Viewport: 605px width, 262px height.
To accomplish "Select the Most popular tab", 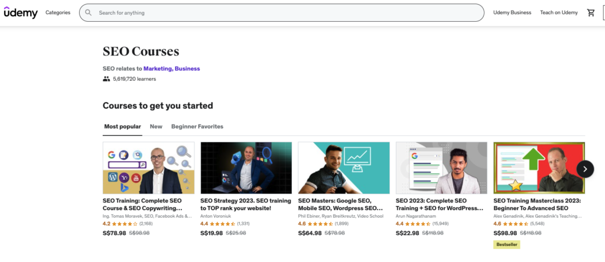I will [x=122, y=126].
